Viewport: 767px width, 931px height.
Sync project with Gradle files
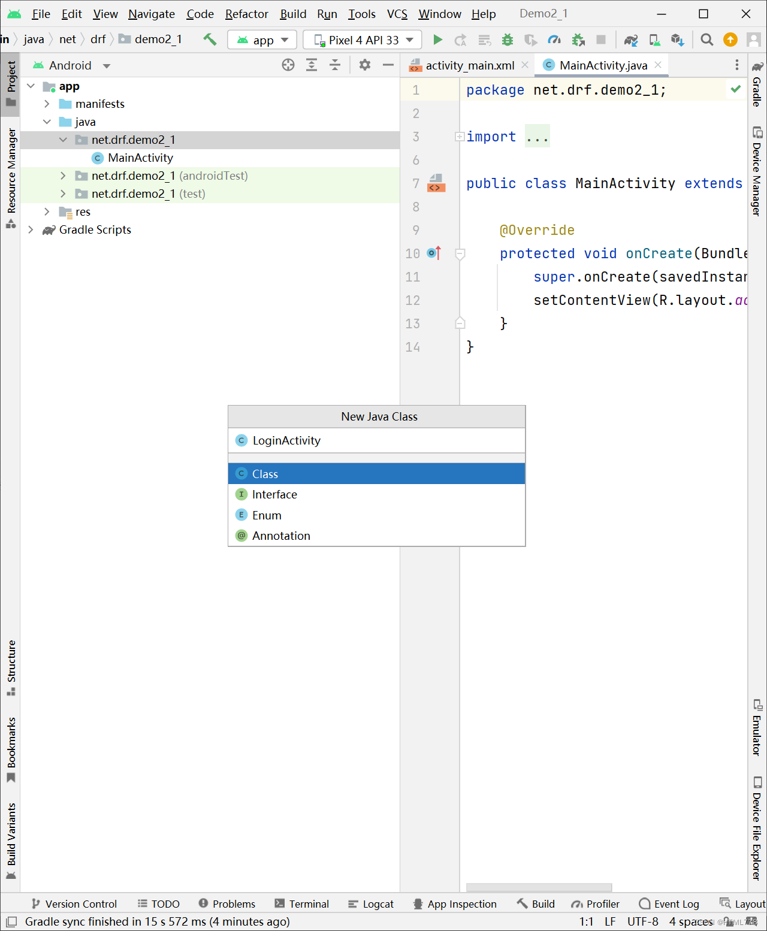(631, 40)
